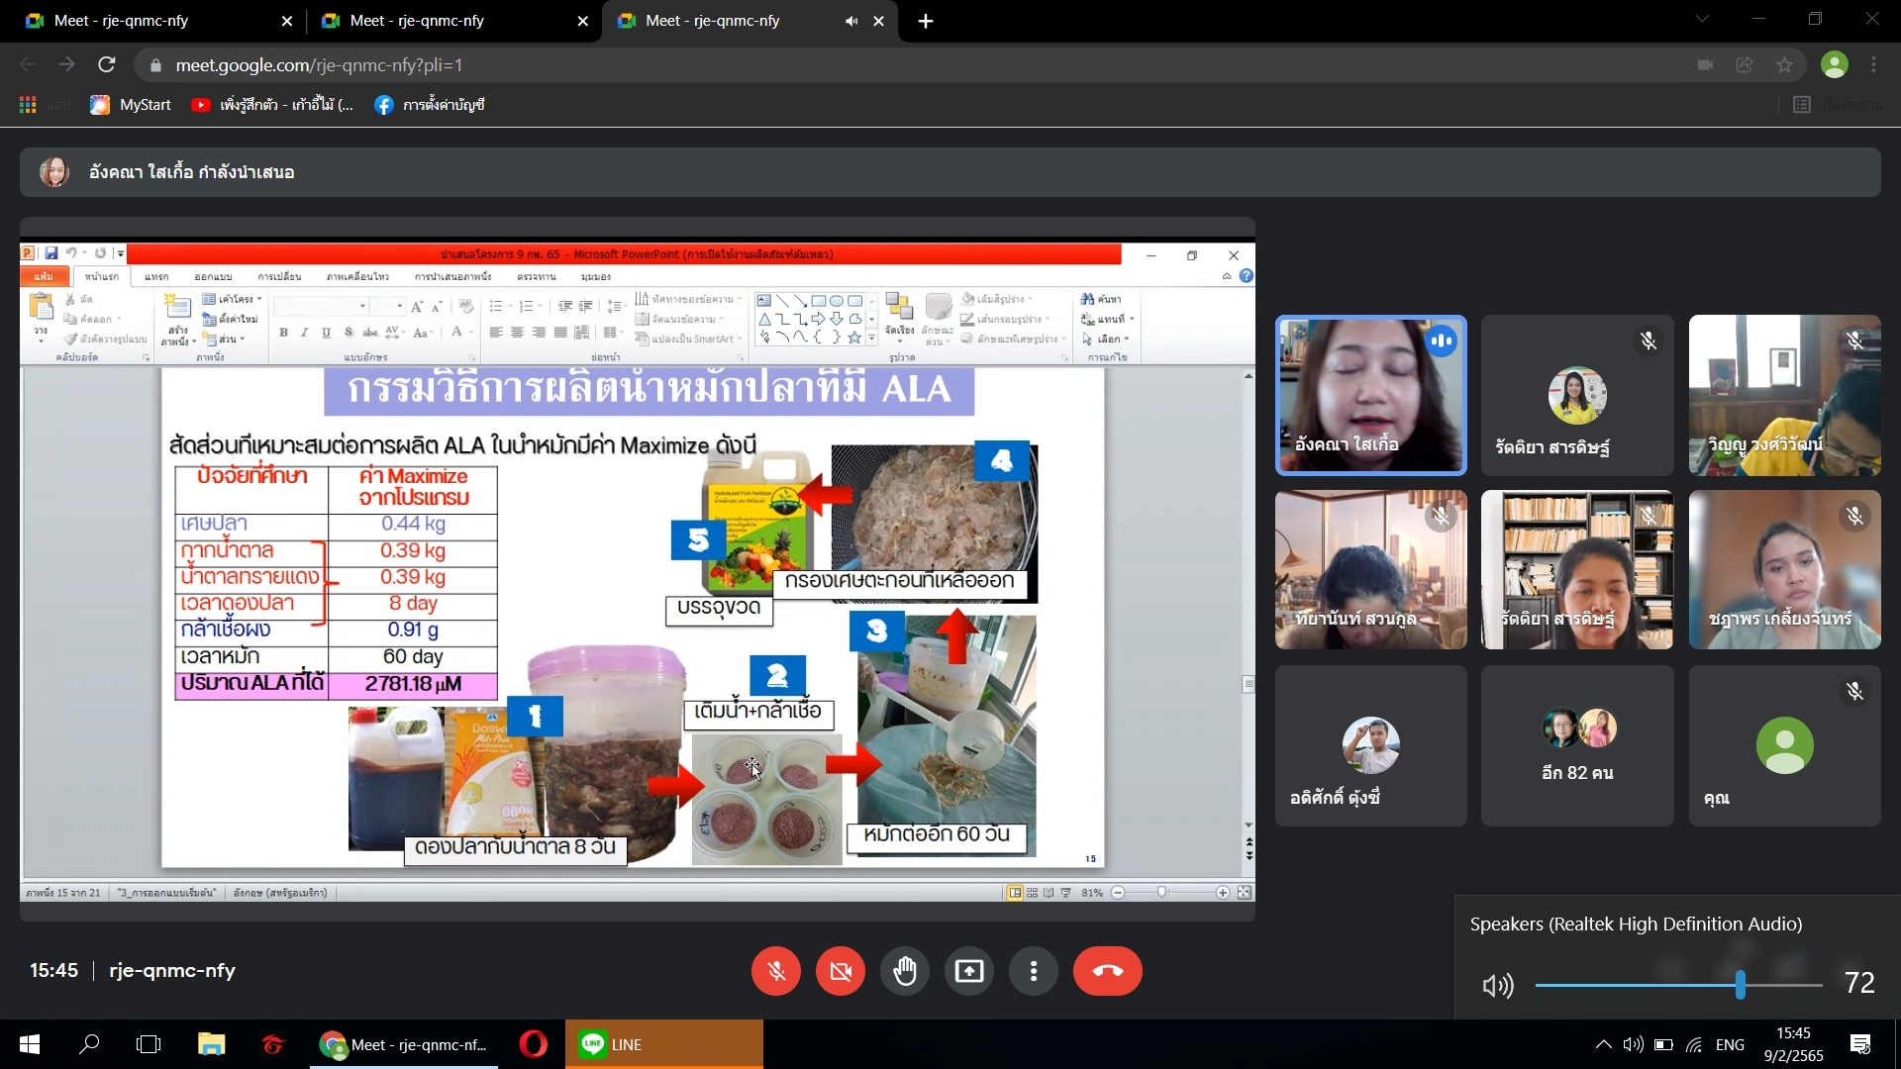The image size is (1901, 1069).
Task: Open Chrome menu three dots
Action: click(1874, 65)
